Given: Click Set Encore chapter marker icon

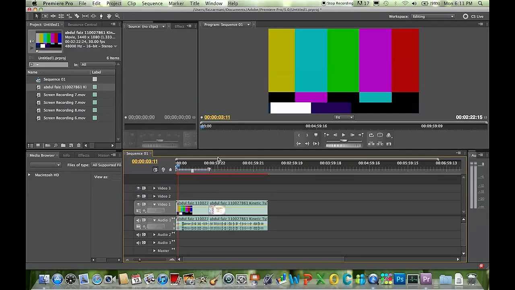Looking at the screenshot, I should point(163,170).
